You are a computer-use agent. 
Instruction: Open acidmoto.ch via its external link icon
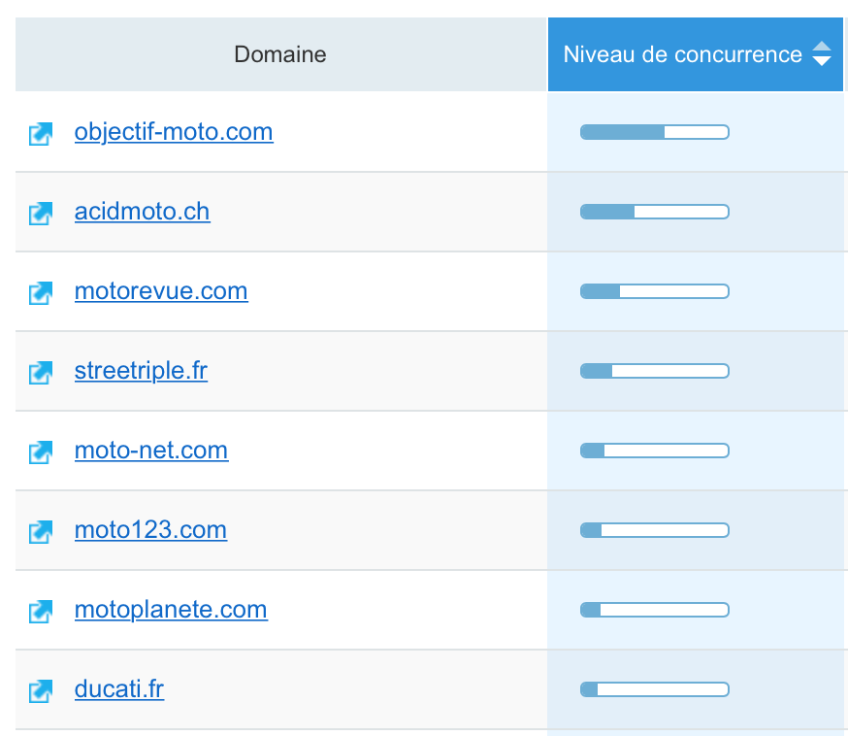point(40,213)
